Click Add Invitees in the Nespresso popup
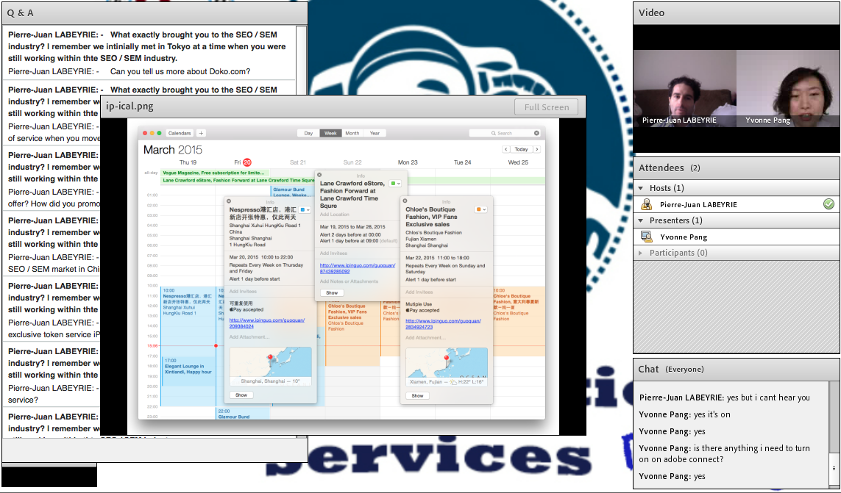This screenshot has width=841, height=493. 242,291
